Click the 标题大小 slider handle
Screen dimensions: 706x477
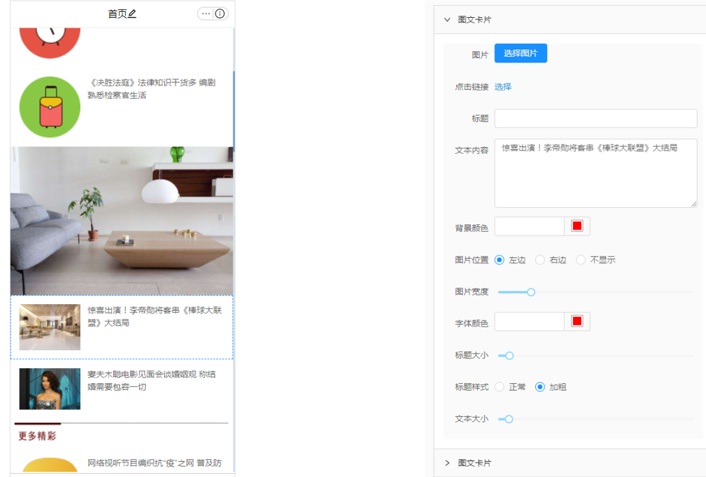510,356
